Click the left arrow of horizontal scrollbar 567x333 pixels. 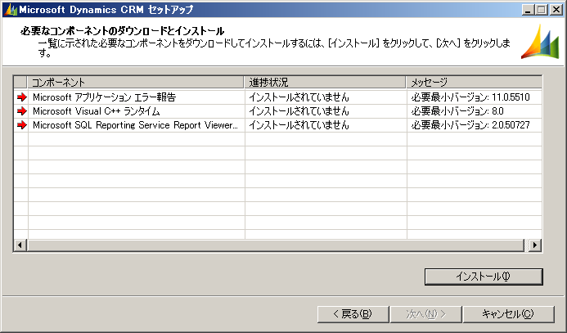tap(20, 245)
